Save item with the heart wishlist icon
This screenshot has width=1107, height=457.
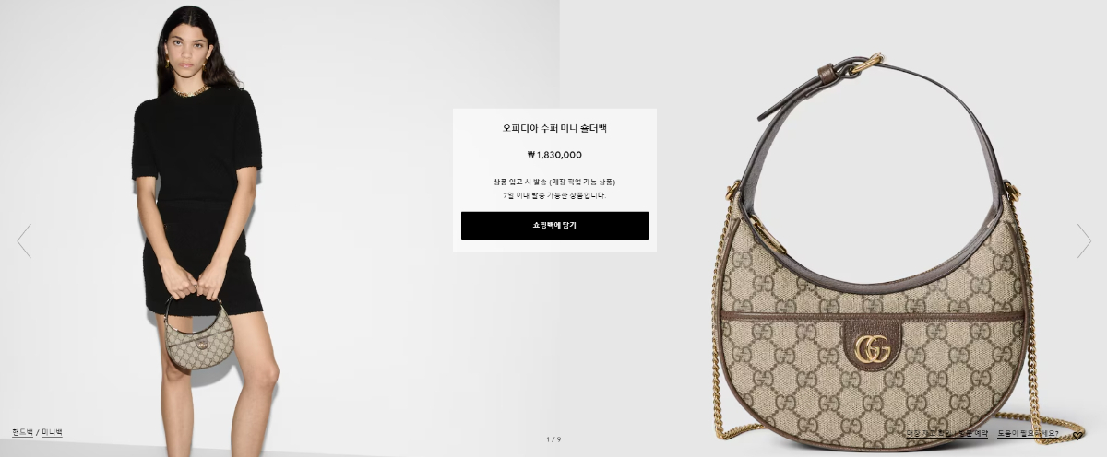[1077, 436]
